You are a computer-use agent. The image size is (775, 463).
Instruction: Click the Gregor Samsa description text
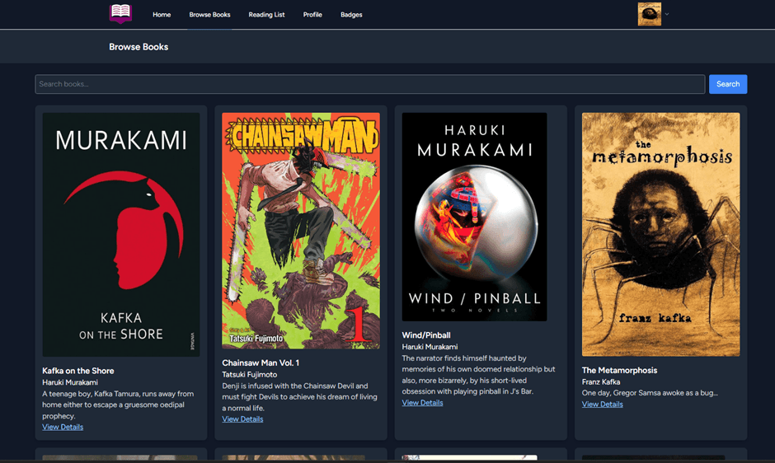point(650,393)
